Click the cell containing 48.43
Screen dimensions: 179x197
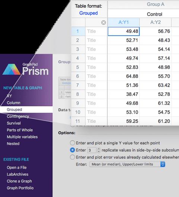tap(156, 40)
